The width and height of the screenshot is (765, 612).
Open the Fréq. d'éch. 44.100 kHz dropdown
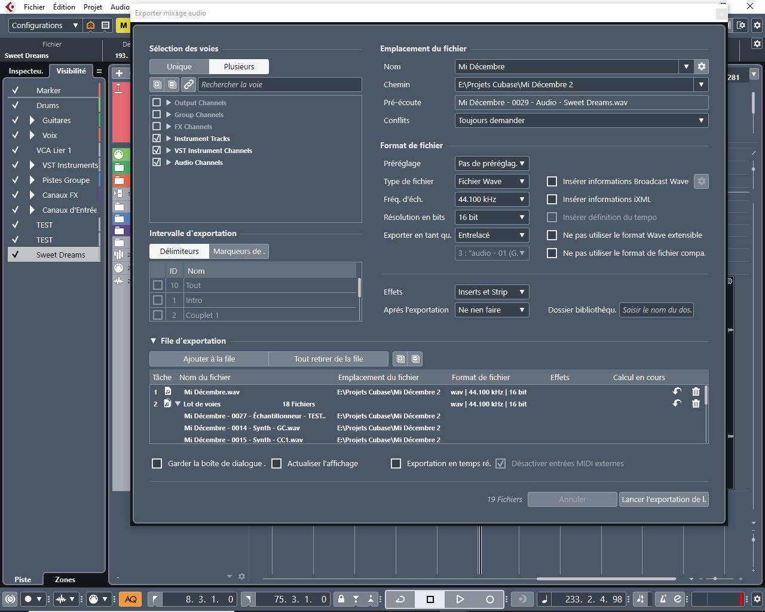pos(492,199)
